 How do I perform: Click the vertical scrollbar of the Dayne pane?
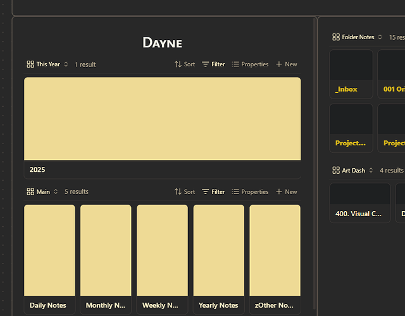[x=315, y=164]
